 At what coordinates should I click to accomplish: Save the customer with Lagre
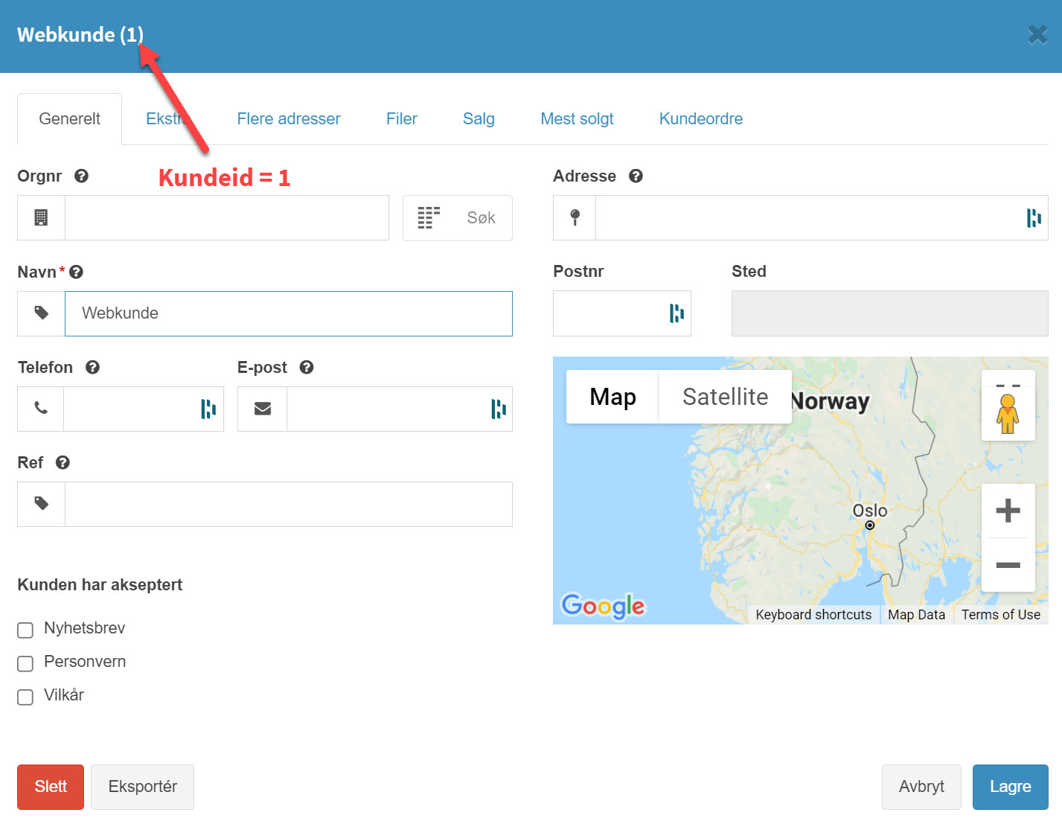pos(1010,787)
